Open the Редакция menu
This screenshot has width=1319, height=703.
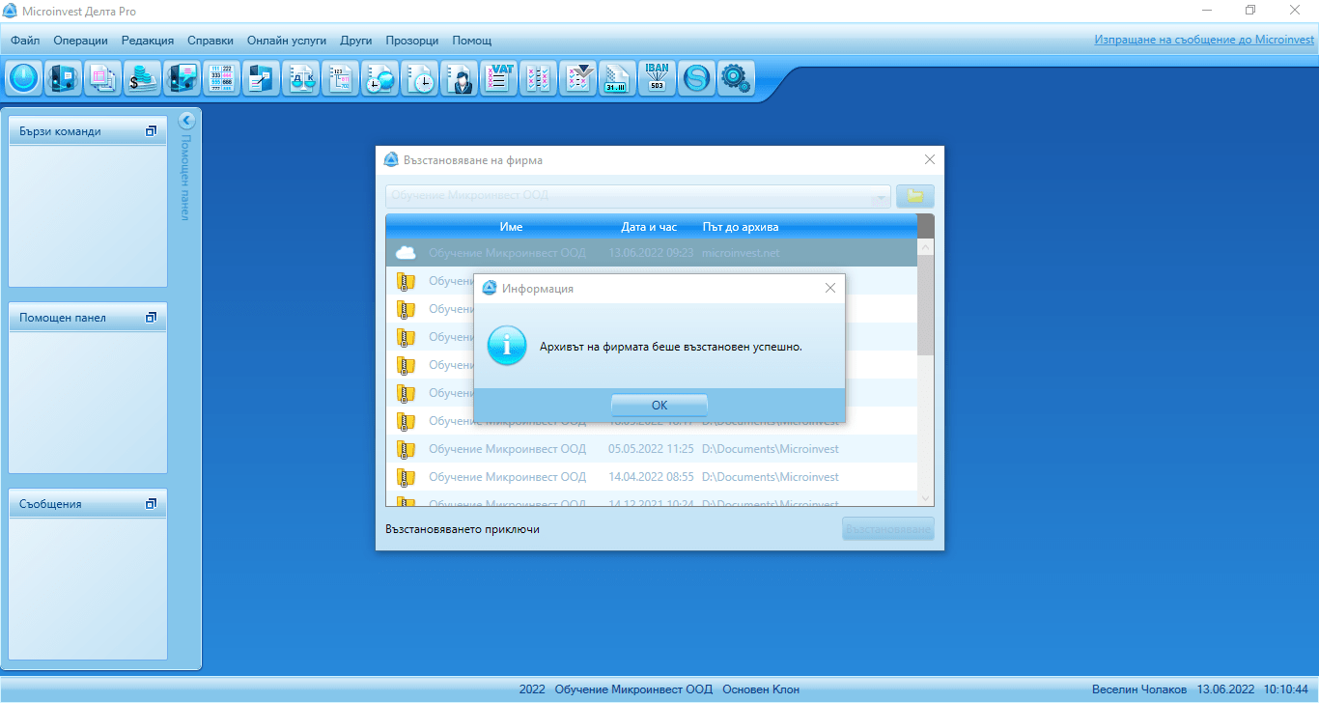(148, 41)
